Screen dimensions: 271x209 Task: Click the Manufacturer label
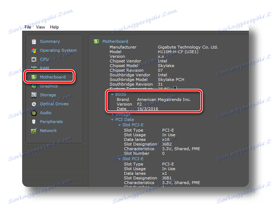pos(123,47)
